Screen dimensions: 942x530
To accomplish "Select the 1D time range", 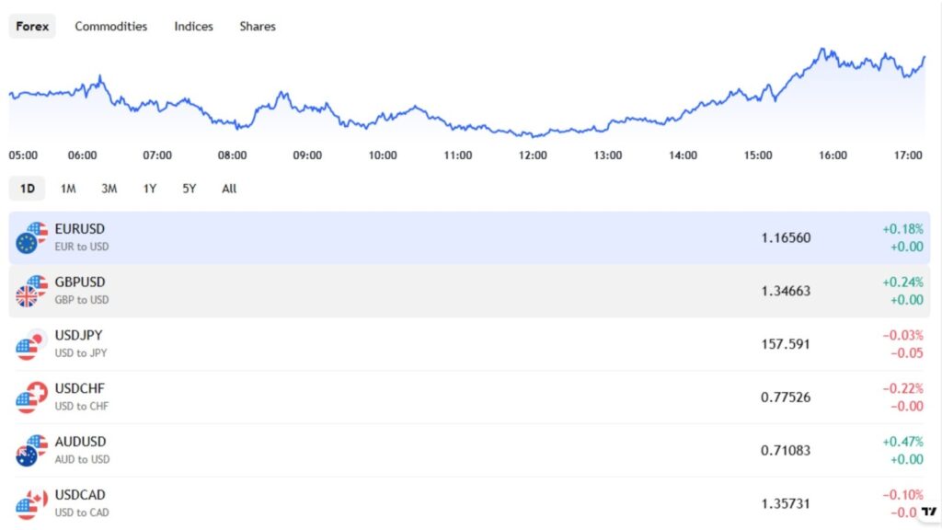I will click(28, 189).
